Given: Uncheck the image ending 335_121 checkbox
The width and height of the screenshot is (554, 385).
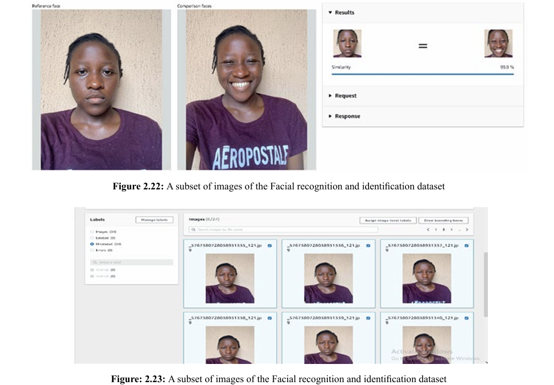Looking at the screenshot, I should pos(270,245).
